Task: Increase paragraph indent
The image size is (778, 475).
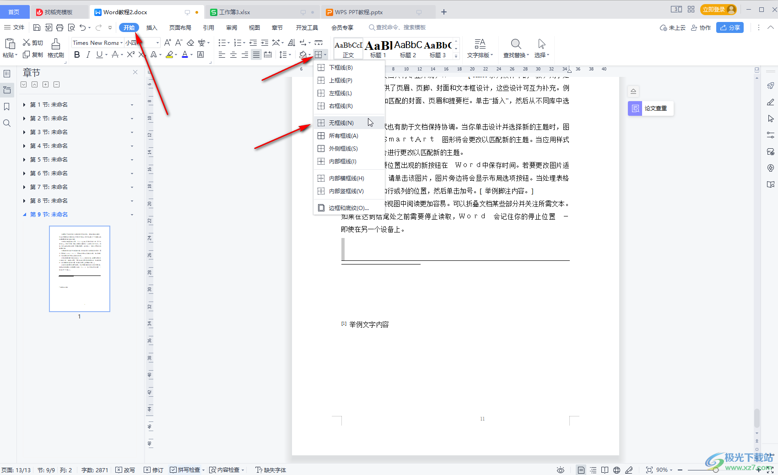Action: click(265, 43)
